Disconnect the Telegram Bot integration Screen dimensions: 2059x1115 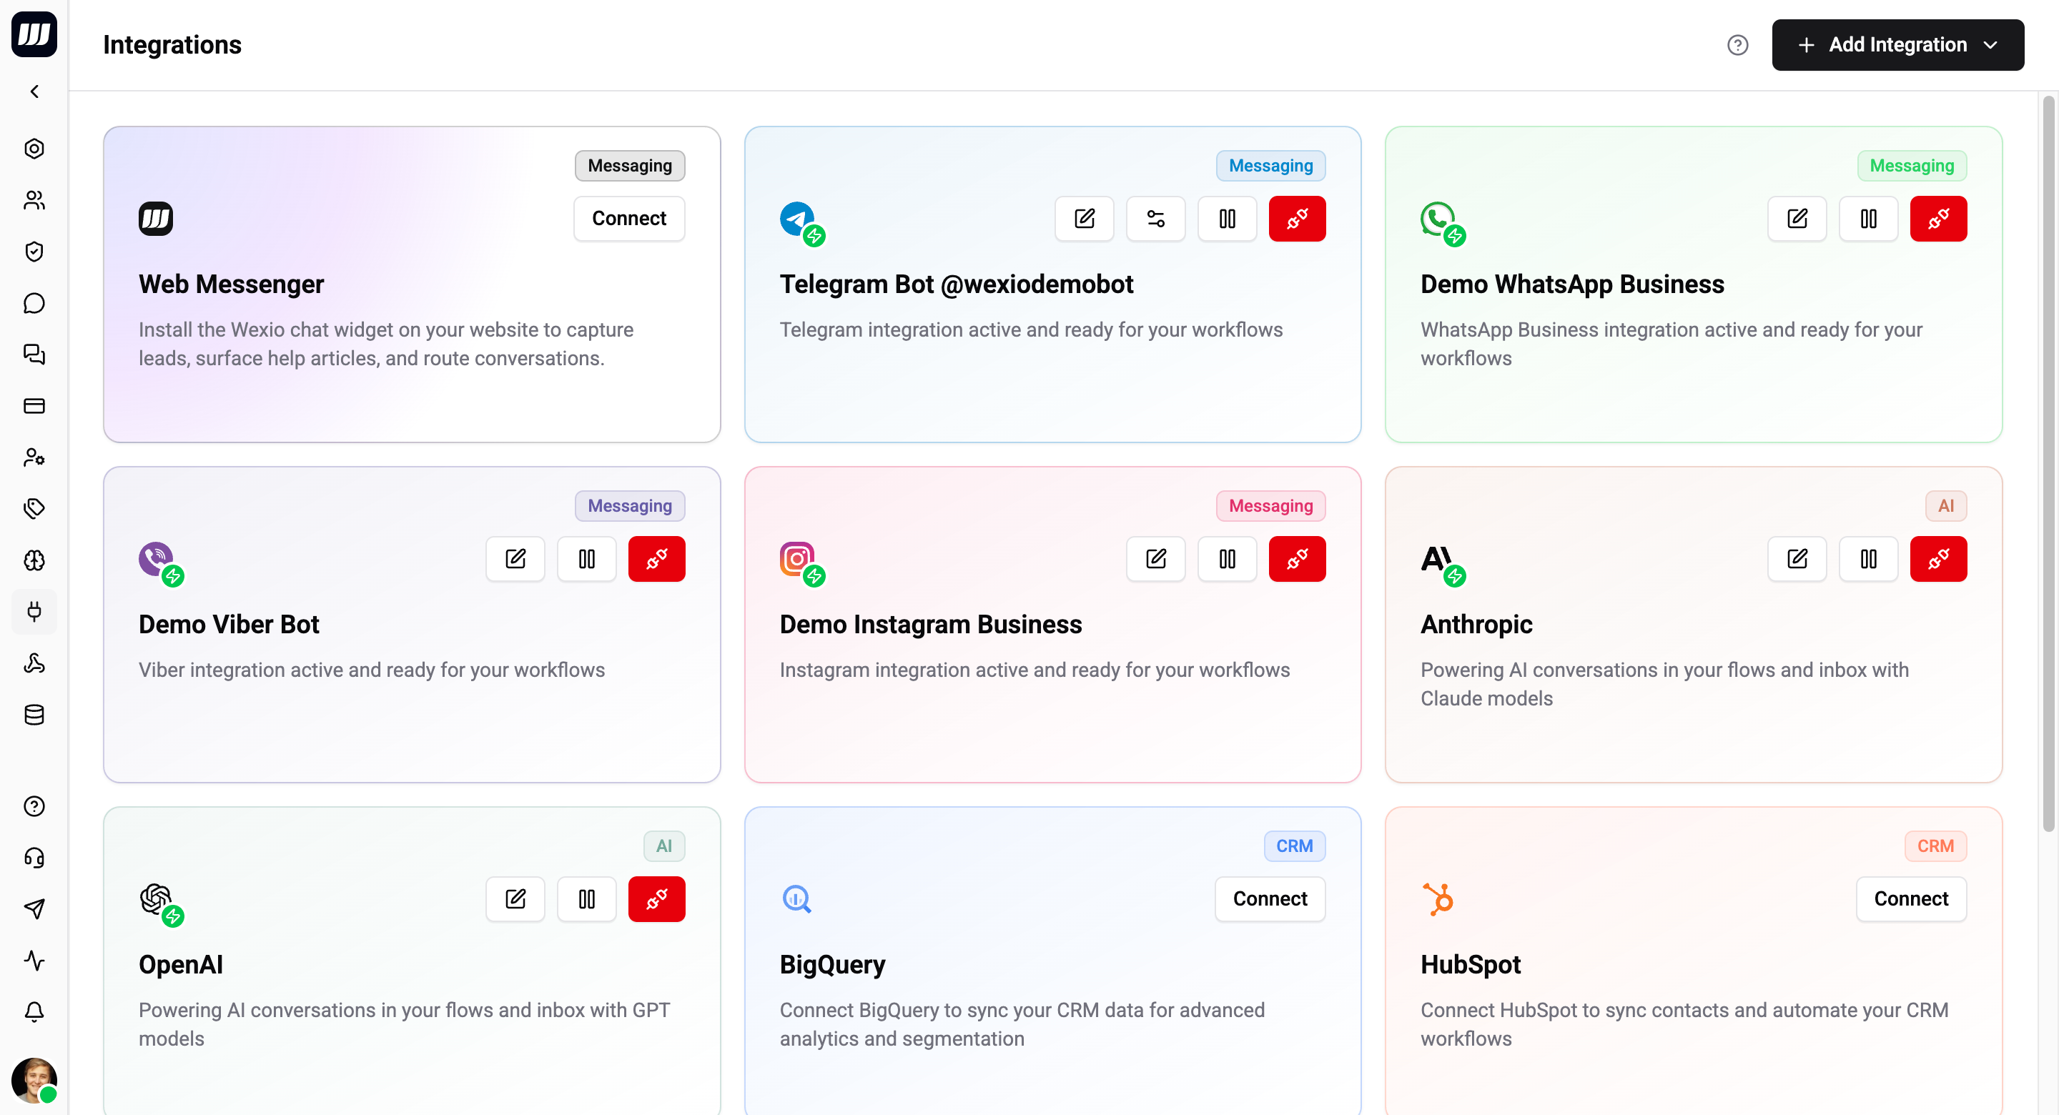(1298, 218)
